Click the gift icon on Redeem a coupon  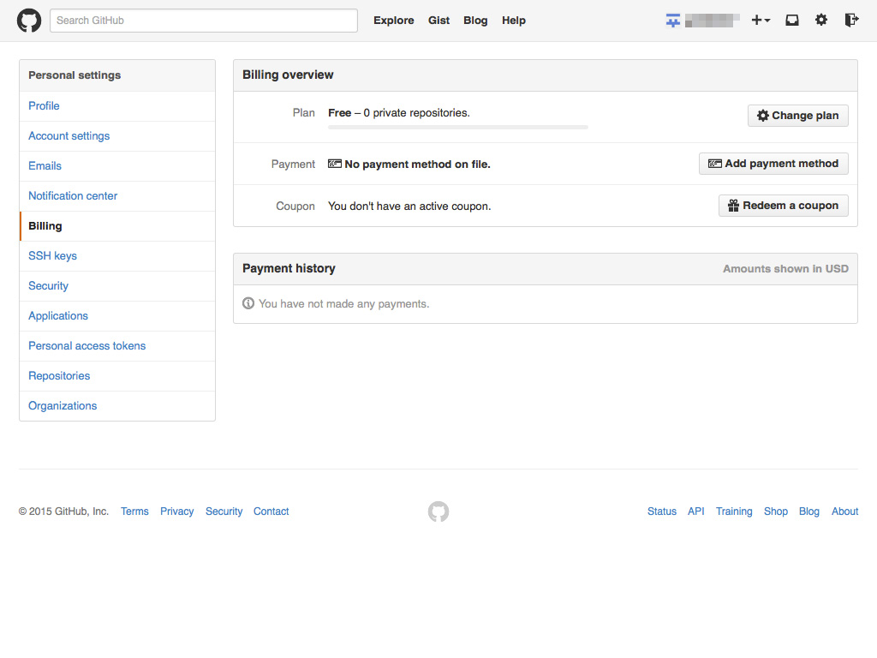coord(733,205)
